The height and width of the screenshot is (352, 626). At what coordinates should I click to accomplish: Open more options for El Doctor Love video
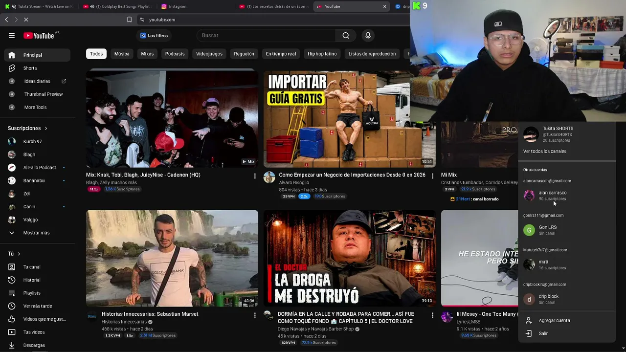[x=432, y=315]
